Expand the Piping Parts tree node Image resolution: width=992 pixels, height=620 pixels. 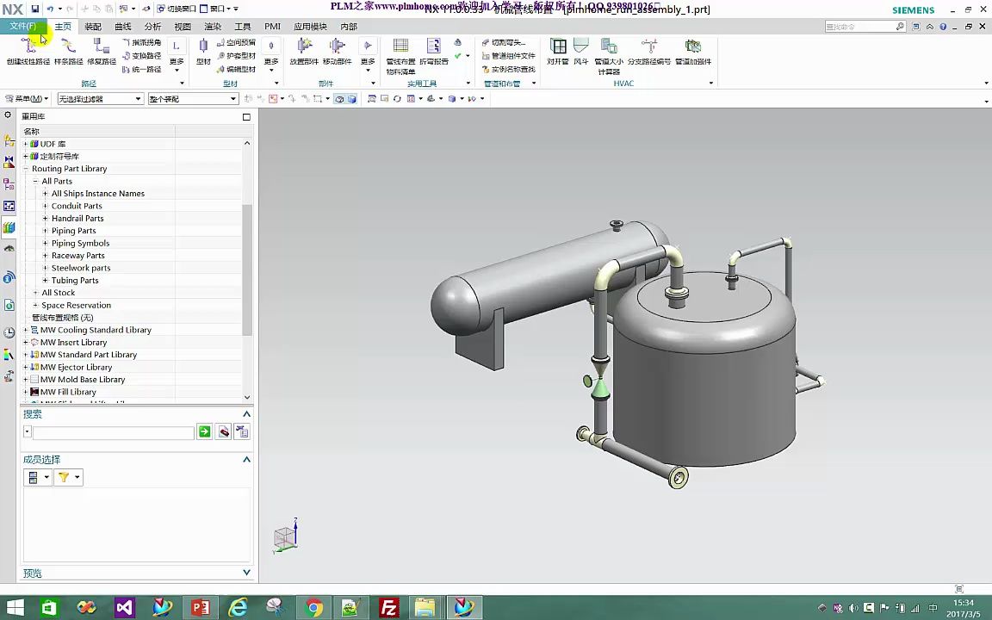click(46, 231)
